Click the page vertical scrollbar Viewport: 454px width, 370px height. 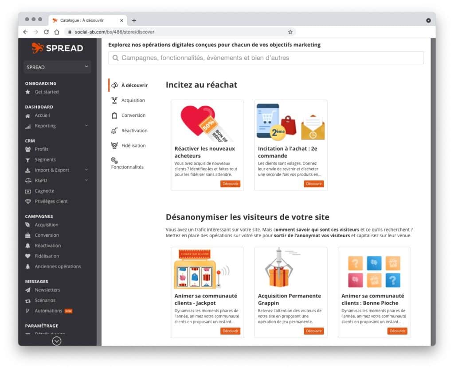[x=433, y=192]
